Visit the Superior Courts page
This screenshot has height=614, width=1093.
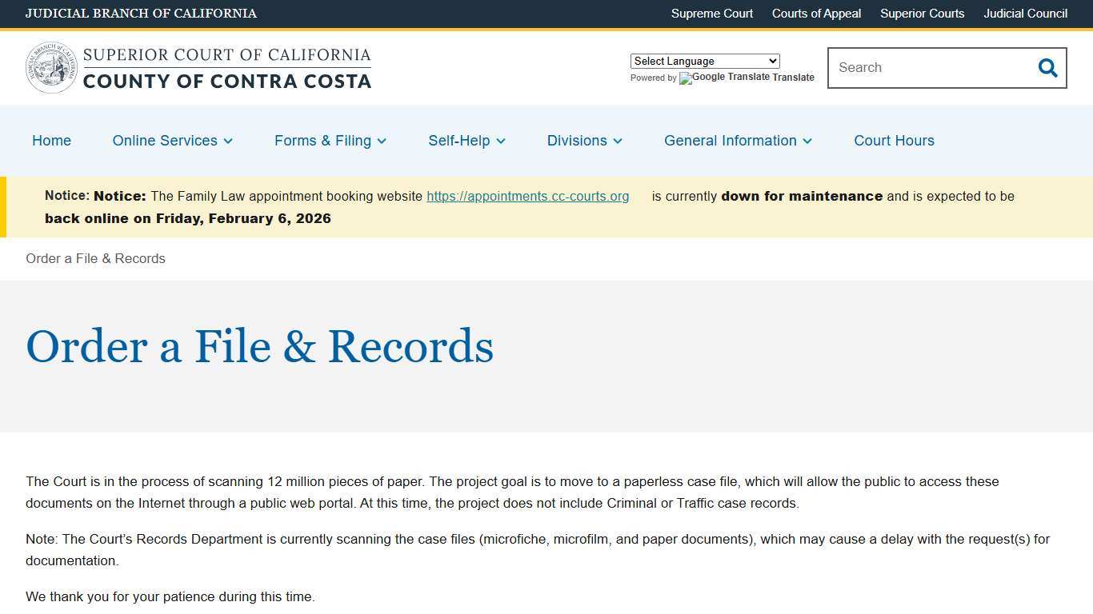922,14
